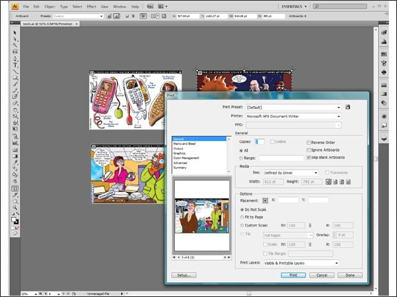397x297 pixels.
Task: Open the Window menu
Action: point(120,7)
